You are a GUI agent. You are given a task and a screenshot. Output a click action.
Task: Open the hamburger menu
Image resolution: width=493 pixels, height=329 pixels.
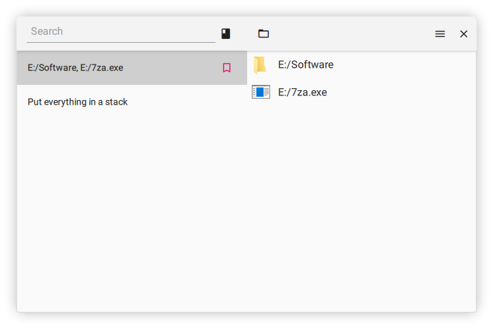coord(440,34)
